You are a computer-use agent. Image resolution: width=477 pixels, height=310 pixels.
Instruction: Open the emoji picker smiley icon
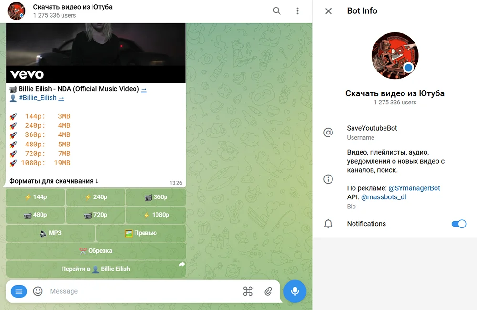click(38, 291)
